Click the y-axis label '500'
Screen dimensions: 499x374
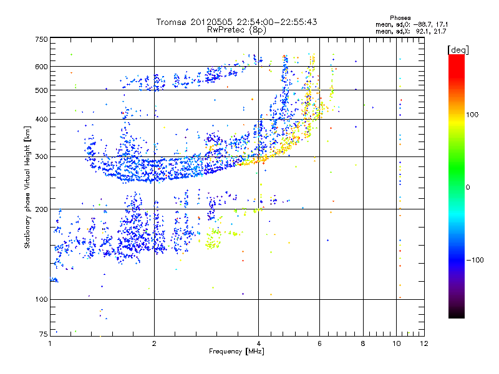click(x=41, y=90)
